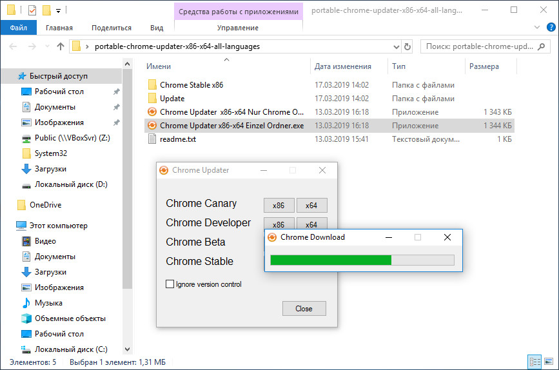This screenshot has width=559, height=370.
Task: Select Быстрый доступ in navigation pane
Action: 59,76
